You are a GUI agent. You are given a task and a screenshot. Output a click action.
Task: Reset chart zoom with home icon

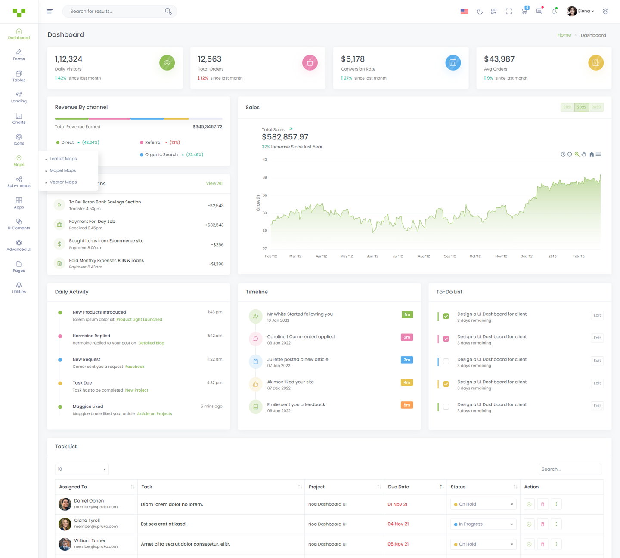coord(592,154)
